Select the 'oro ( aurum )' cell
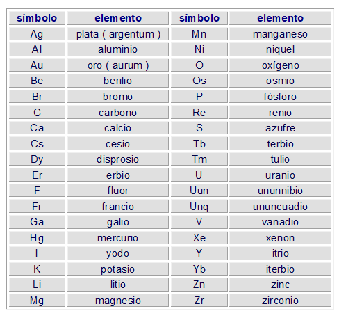Viewport: 339px width, 311px height. (118, 65)
